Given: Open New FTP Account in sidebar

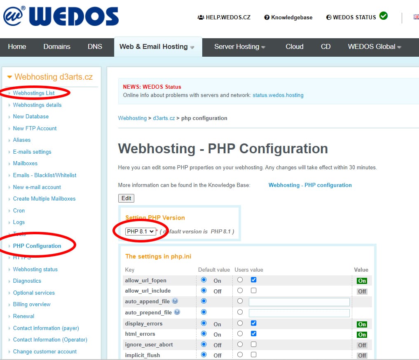Looking at the screenshot, I should (35, 129).
